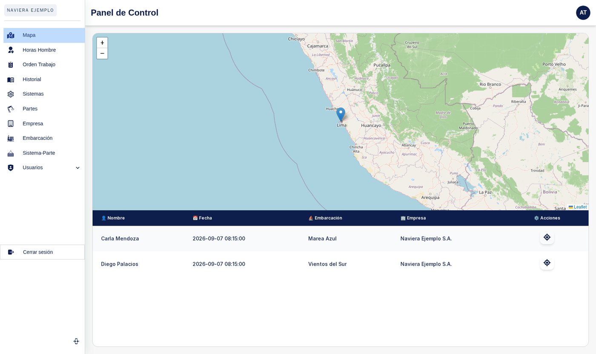Select Partes in the sidebar
This screenshot has height=354, width=596.
(44, 109)
